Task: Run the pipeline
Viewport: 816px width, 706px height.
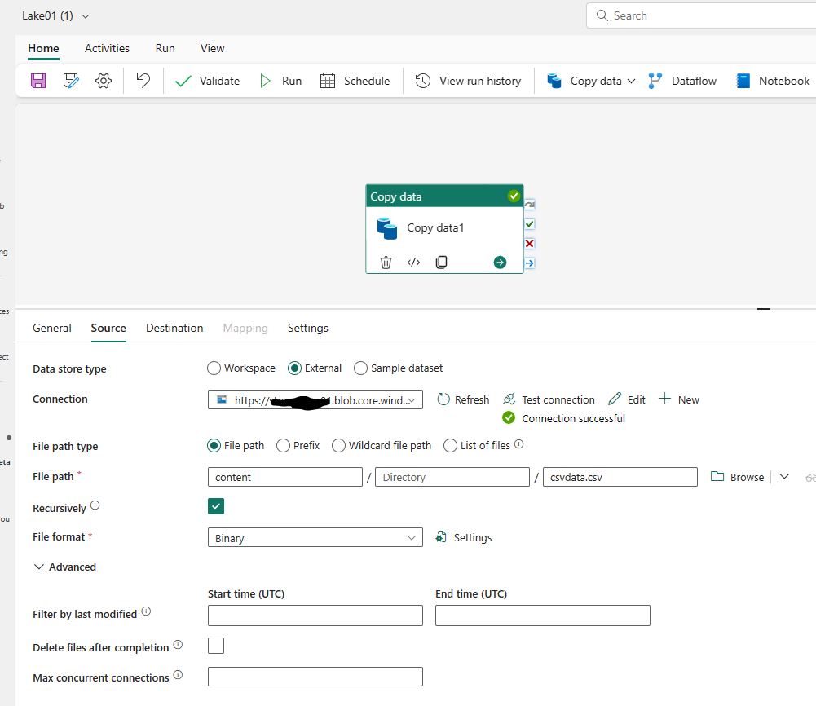Action: pyautogui.click(x=280, y=81)
